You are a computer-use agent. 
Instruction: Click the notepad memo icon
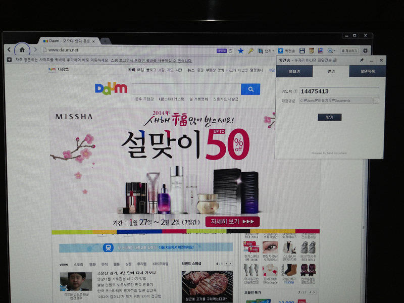point(312,51)
